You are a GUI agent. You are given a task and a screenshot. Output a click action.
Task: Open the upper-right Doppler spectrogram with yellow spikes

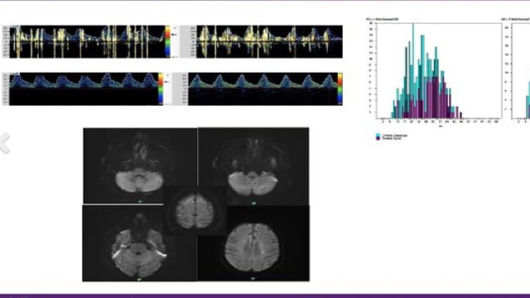[x=269, y=41]
